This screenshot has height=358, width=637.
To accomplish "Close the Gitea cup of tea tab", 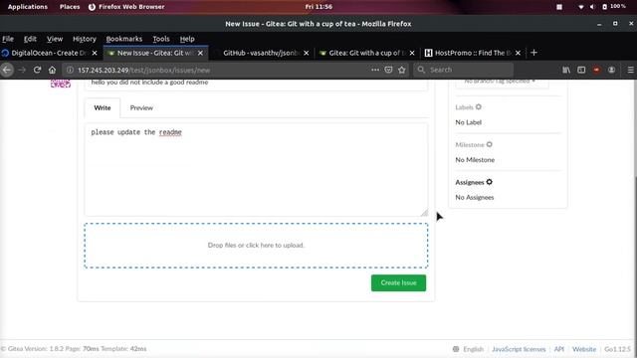I will pyautogui.click(x=412, y=53).
